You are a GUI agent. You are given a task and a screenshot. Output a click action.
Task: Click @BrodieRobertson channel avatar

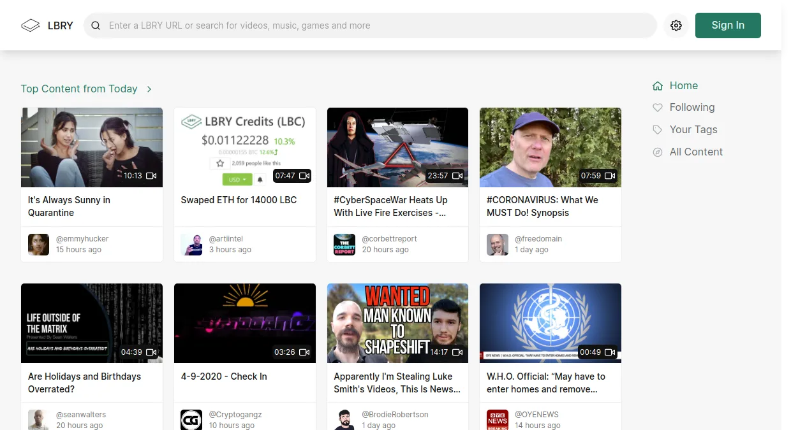coord(344,420)
